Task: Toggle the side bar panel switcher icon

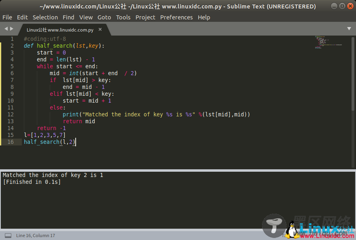Action: point(8,236)
